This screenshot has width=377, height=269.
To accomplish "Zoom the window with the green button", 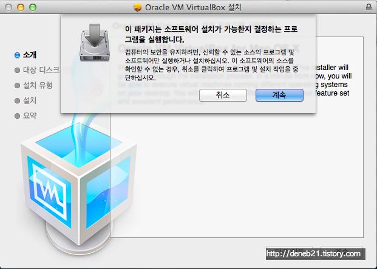I will [x=33, y=7].
